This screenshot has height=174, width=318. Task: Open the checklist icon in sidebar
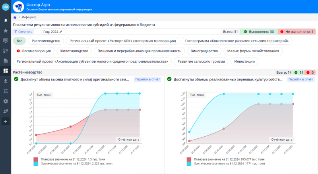6,51
